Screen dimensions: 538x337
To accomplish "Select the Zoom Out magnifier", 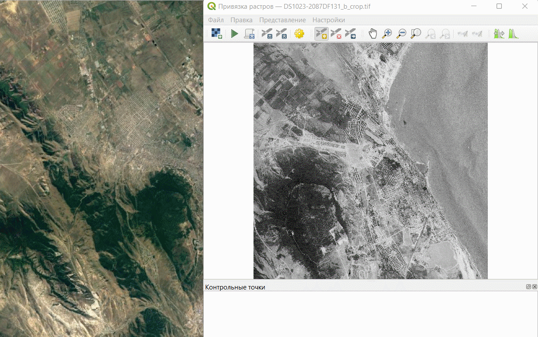I will pyautogui.click(x=401, y=34).
